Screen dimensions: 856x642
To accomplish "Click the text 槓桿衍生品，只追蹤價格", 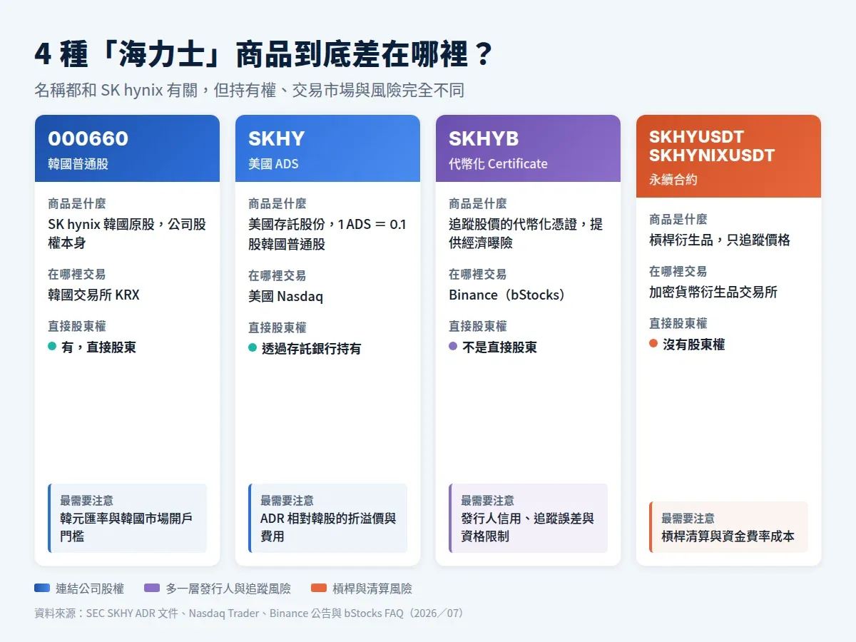I will pyautogui.click(x=720, y=240).
